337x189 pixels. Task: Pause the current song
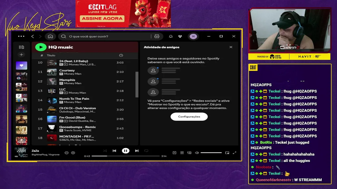coord(126,151)
